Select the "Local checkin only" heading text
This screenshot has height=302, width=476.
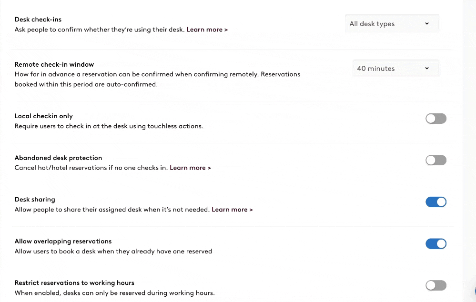point(44,116)
